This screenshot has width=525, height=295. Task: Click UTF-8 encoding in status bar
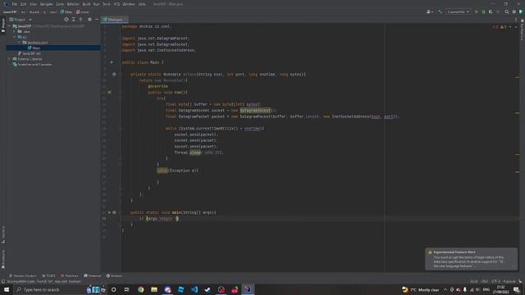(495, 281)
